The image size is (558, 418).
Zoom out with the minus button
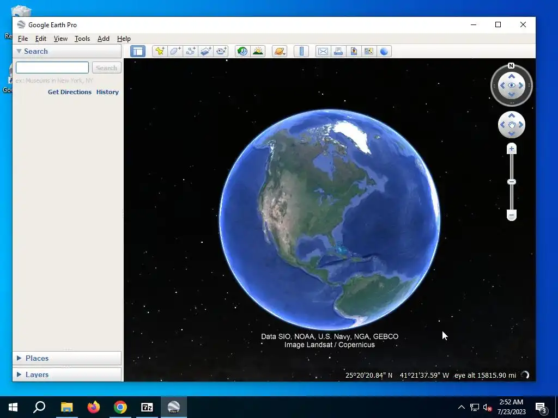click(511, 215)
